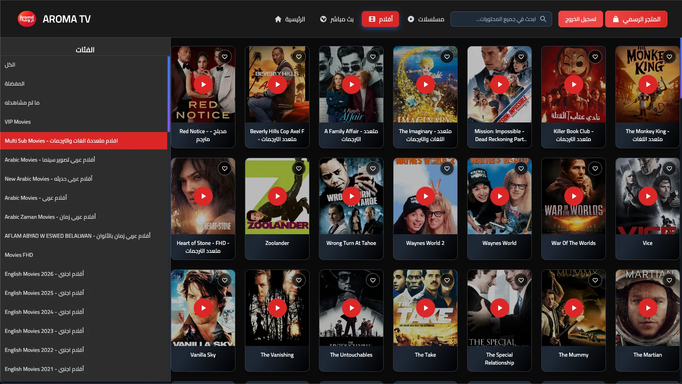This screenshot has width=682, height=384.
Task: Add Killer Book Club to favorites
Action: (595, 57)
